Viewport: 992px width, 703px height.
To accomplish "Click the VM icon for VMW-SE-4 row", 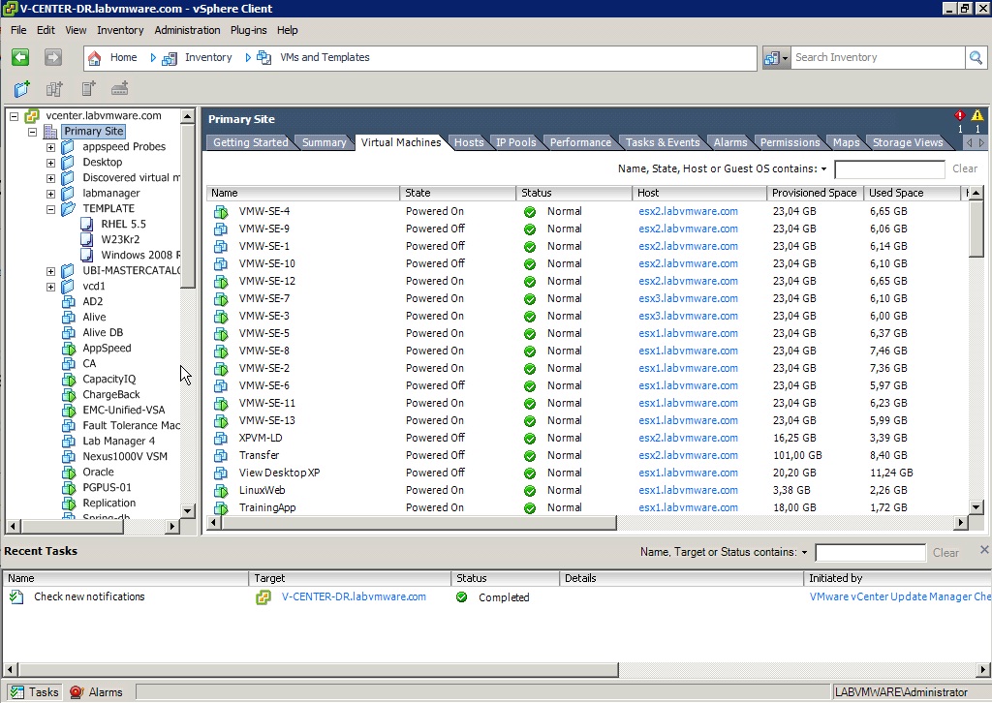I will point(221,212).
